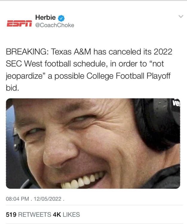
Task: Open the tweet options chevron menu
Action: point(180,17)
